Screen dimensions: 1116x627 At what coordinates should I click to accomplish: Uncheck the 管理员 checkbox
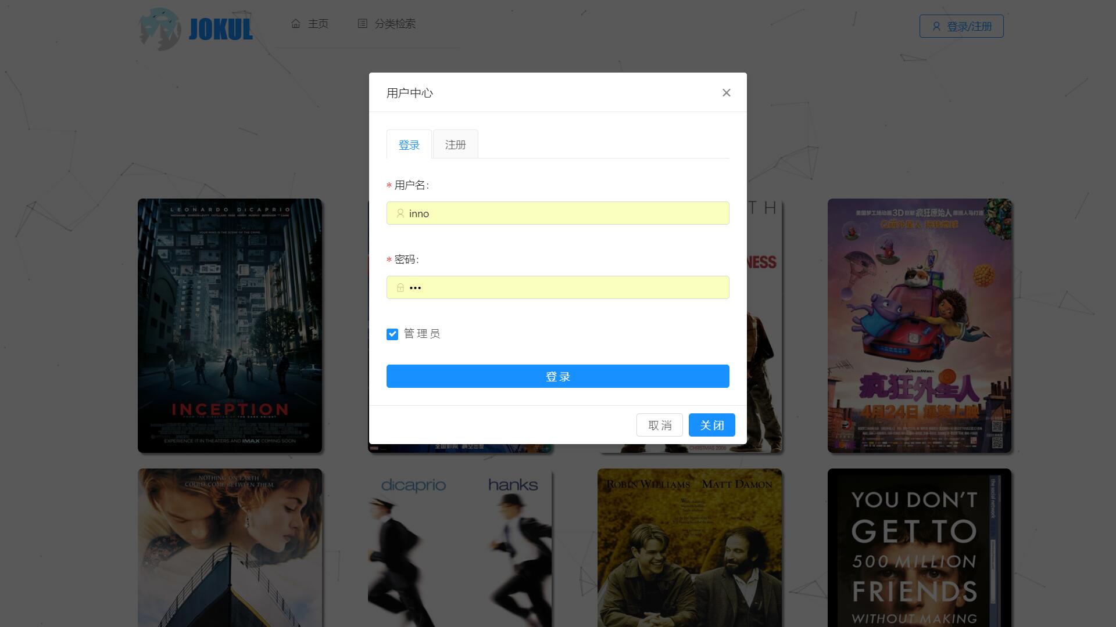[392, 334]
